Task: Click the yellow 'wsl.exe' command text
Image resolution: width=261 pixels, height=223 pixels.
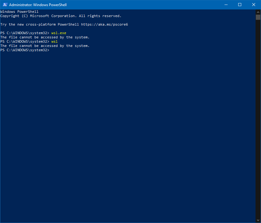Action: pos(59,33)
